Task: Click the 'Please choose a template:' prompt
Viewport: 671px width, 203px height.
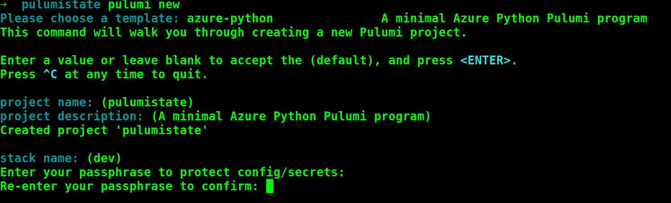Action: 90,19
